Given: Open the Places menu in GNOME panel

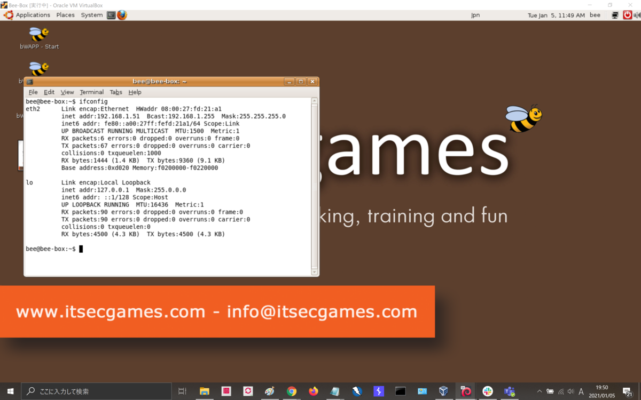Looking at the screenshot, I should [x=66, y=15].
